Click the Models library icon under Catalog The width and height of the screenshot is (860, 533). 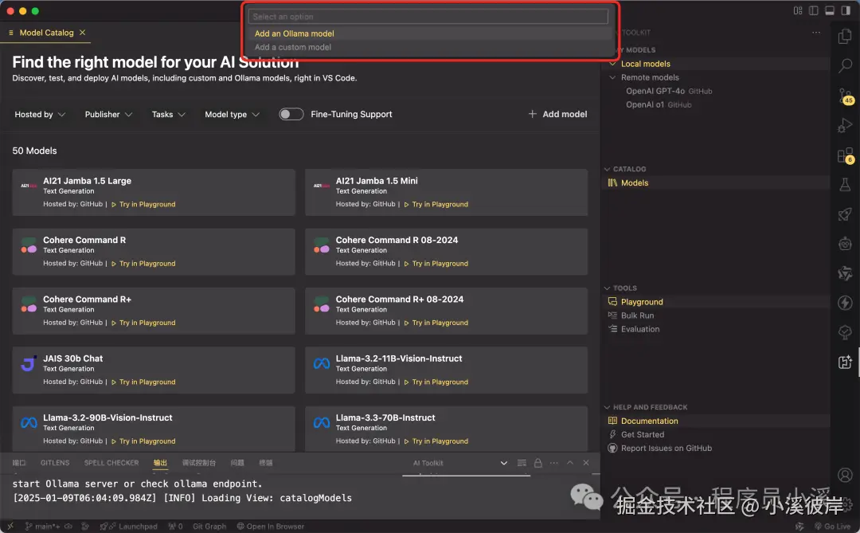(612, 182)
